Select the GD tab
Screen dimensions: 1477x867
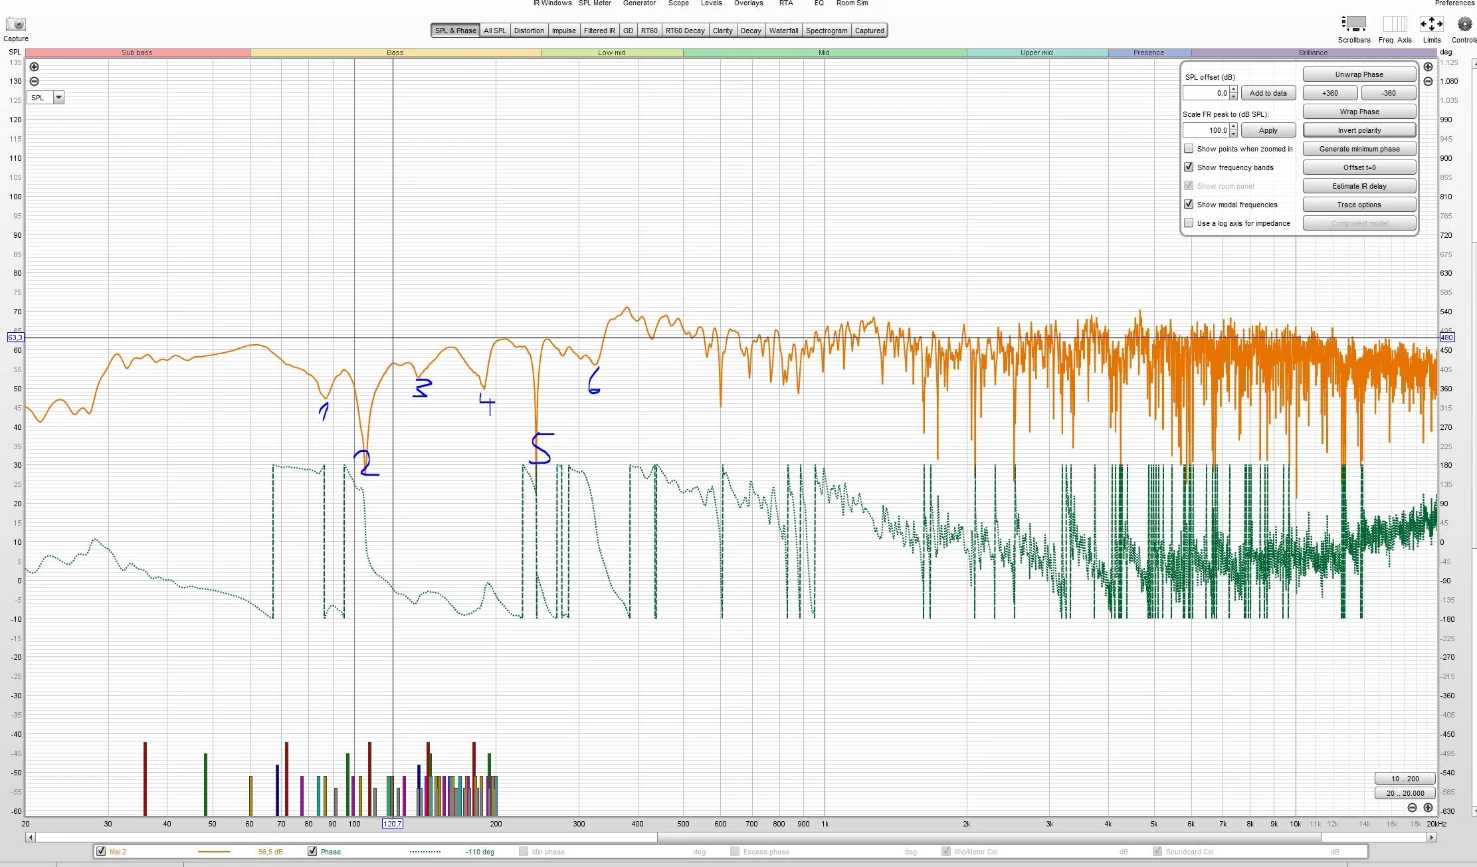(x=628, y=31)
